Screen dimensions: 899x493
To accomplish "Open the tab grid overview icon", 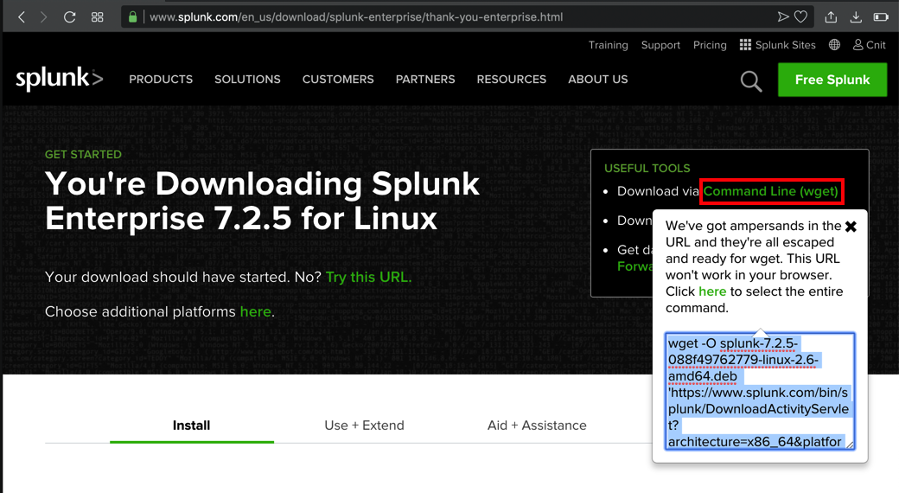I will pyautogui.click(x=98, y=17).
